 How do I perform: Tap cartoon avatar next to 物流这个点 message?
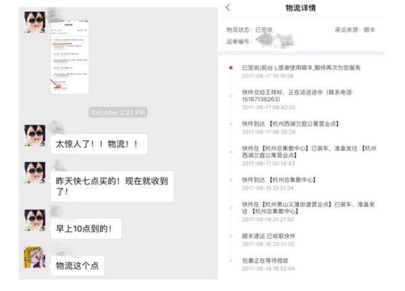[35, 259]
